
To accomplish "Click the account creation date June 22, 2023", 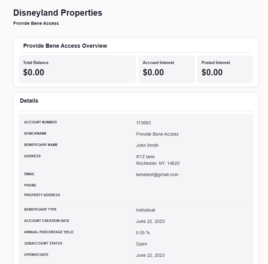I will pyautogui.click(x=150, y=221).
